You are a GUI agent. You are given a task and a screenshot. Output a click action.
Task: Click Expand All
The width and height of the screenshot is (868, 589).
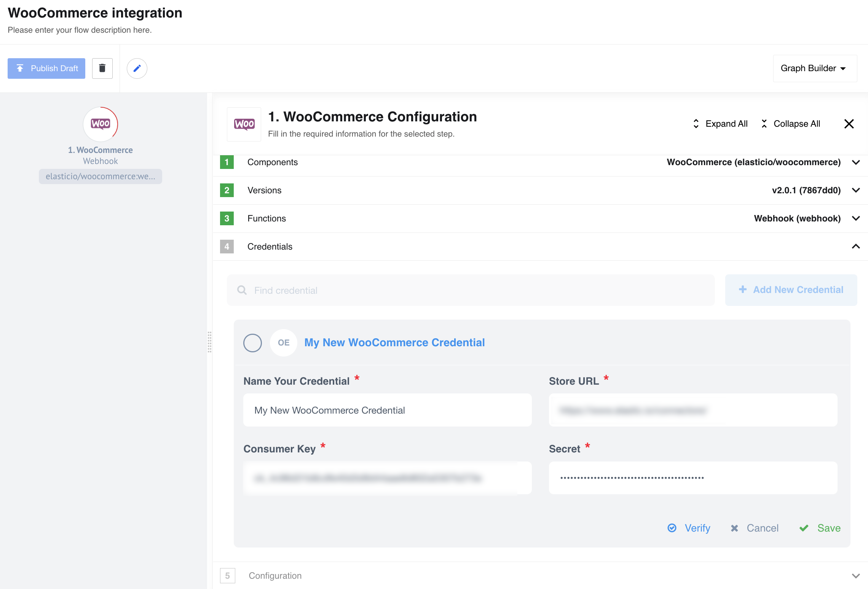coord(720,124)
